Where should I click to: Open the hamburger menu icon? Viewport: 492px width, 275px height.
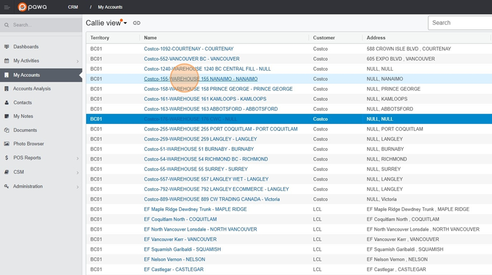click(7, 7)
